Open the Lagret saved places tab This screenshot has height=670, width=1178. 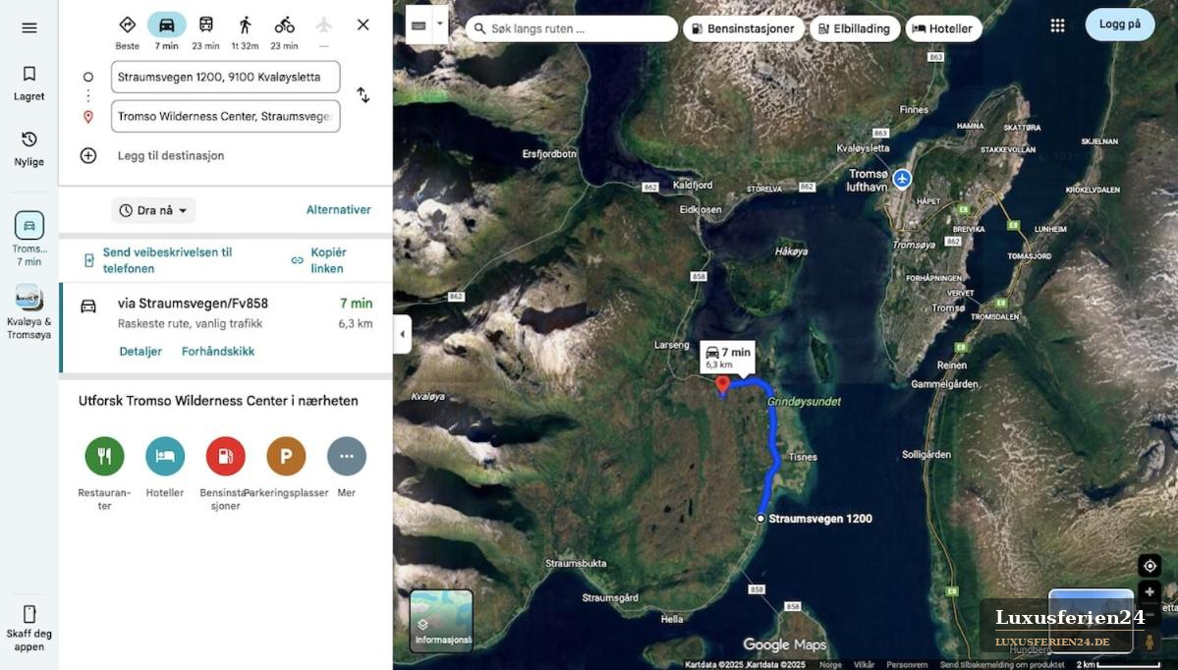click(x=29, y=84)
